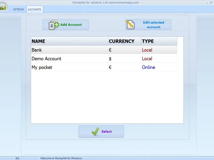
Task: Switch to the ACCOUNTS tab
Action: pos(35,9)
